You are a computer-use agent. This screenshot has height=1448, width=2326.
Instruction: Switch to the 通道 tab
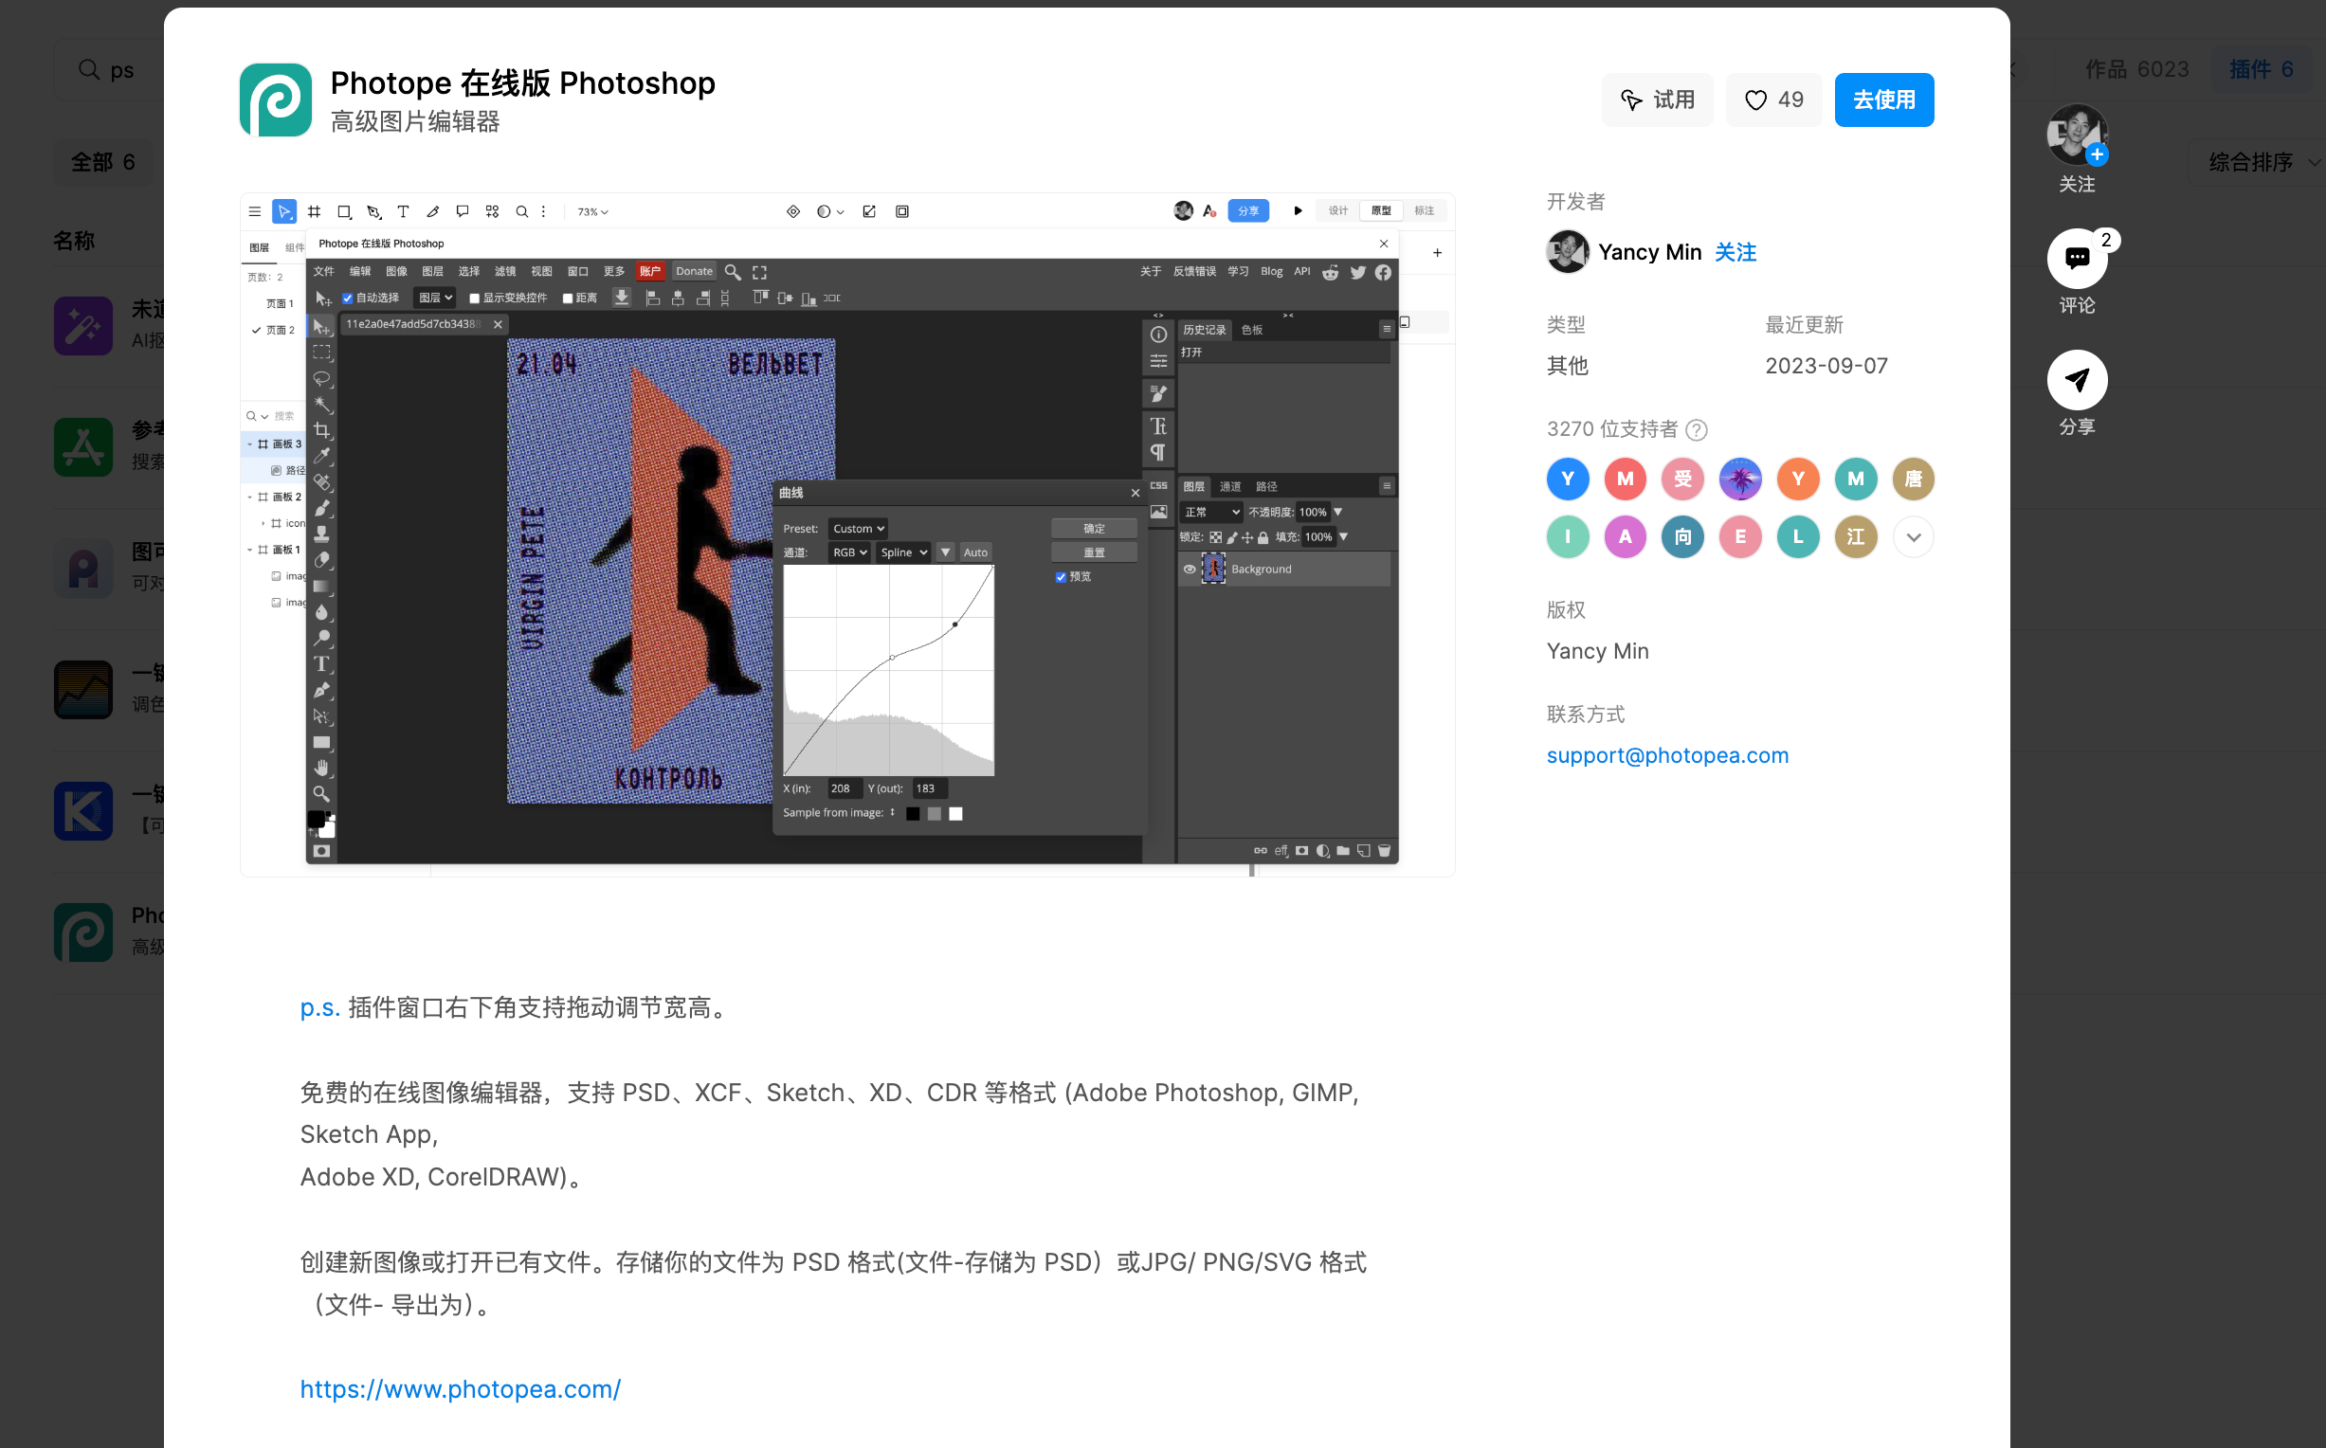pos(1230,486)
